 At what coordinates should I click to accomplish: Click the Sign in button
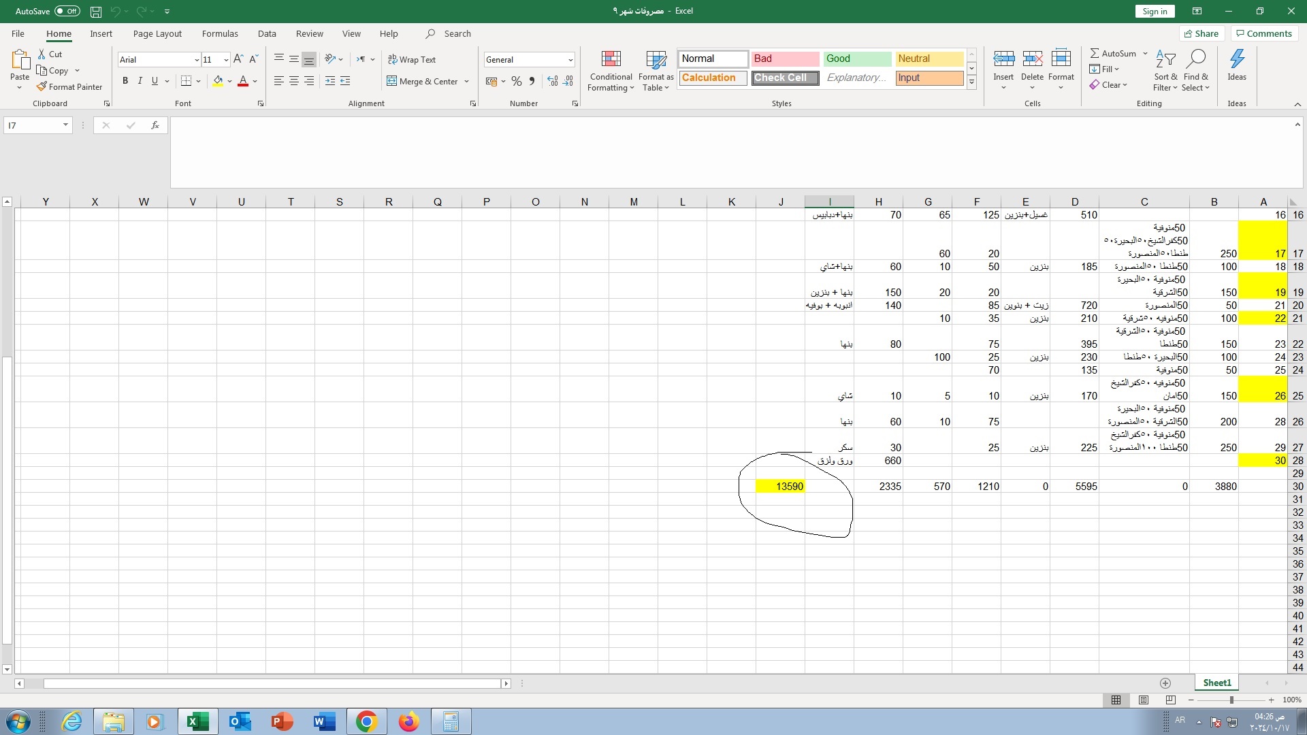[x=1155, y=11]
